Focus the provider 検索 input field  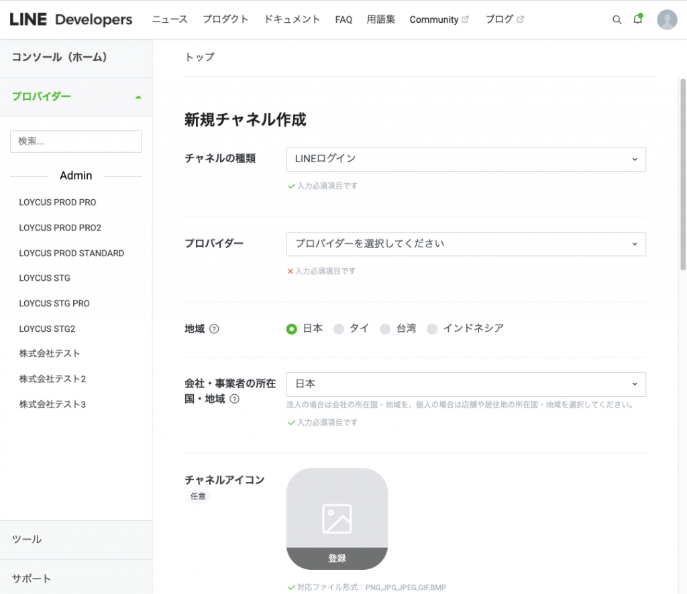tap(76, 141)
